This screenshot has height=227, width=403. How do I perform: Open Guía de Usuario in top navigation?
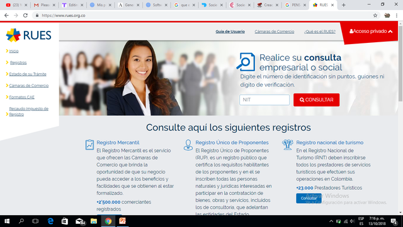tap(230, 32)
